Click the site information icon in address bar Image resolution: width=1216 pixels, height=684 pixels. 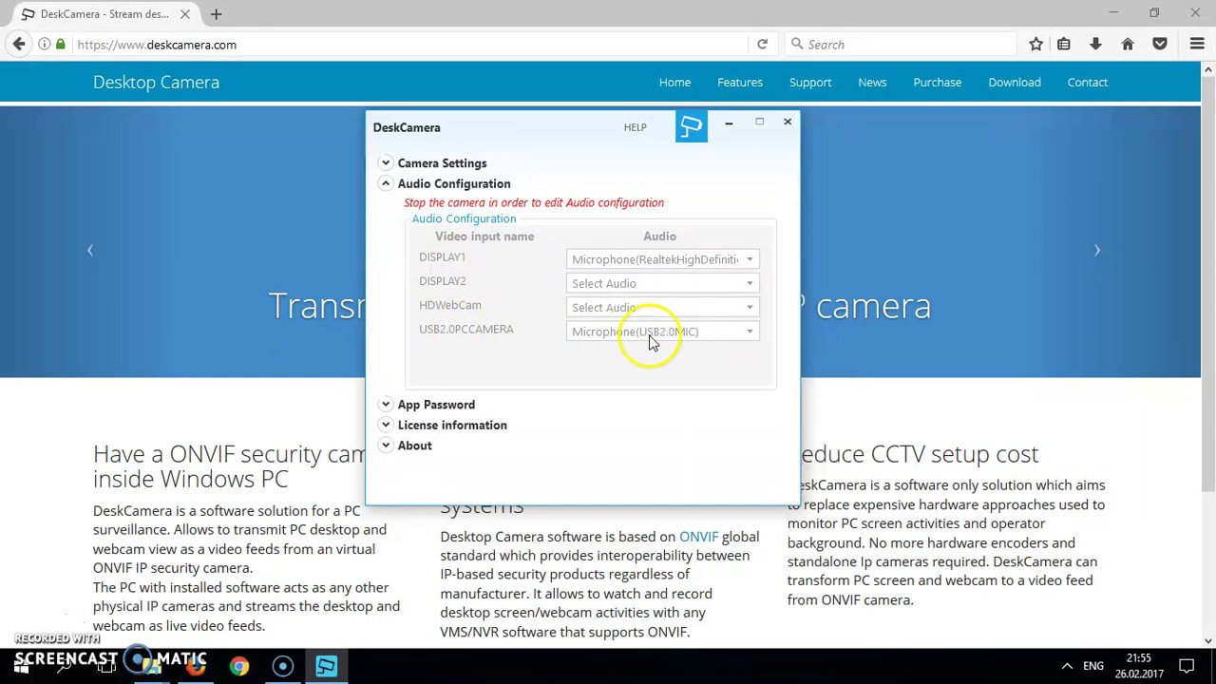coord(44,45)
